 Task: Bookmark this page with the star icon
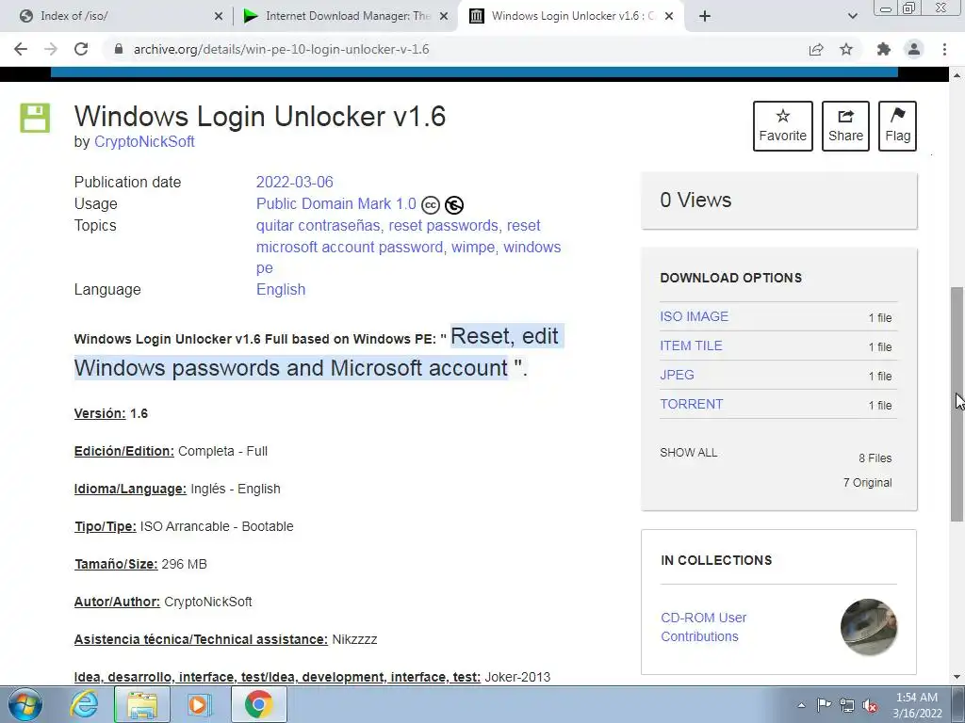(846, 49)
